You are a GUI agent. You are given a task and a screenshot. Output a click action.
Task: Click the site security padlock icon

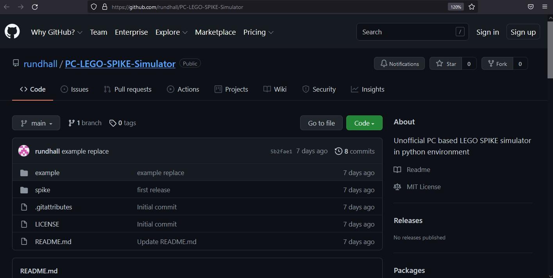point(104,7)
